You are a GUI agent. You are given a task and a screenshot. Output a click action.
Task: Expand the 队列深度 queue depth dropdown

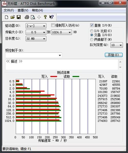(x=116, y=45)
